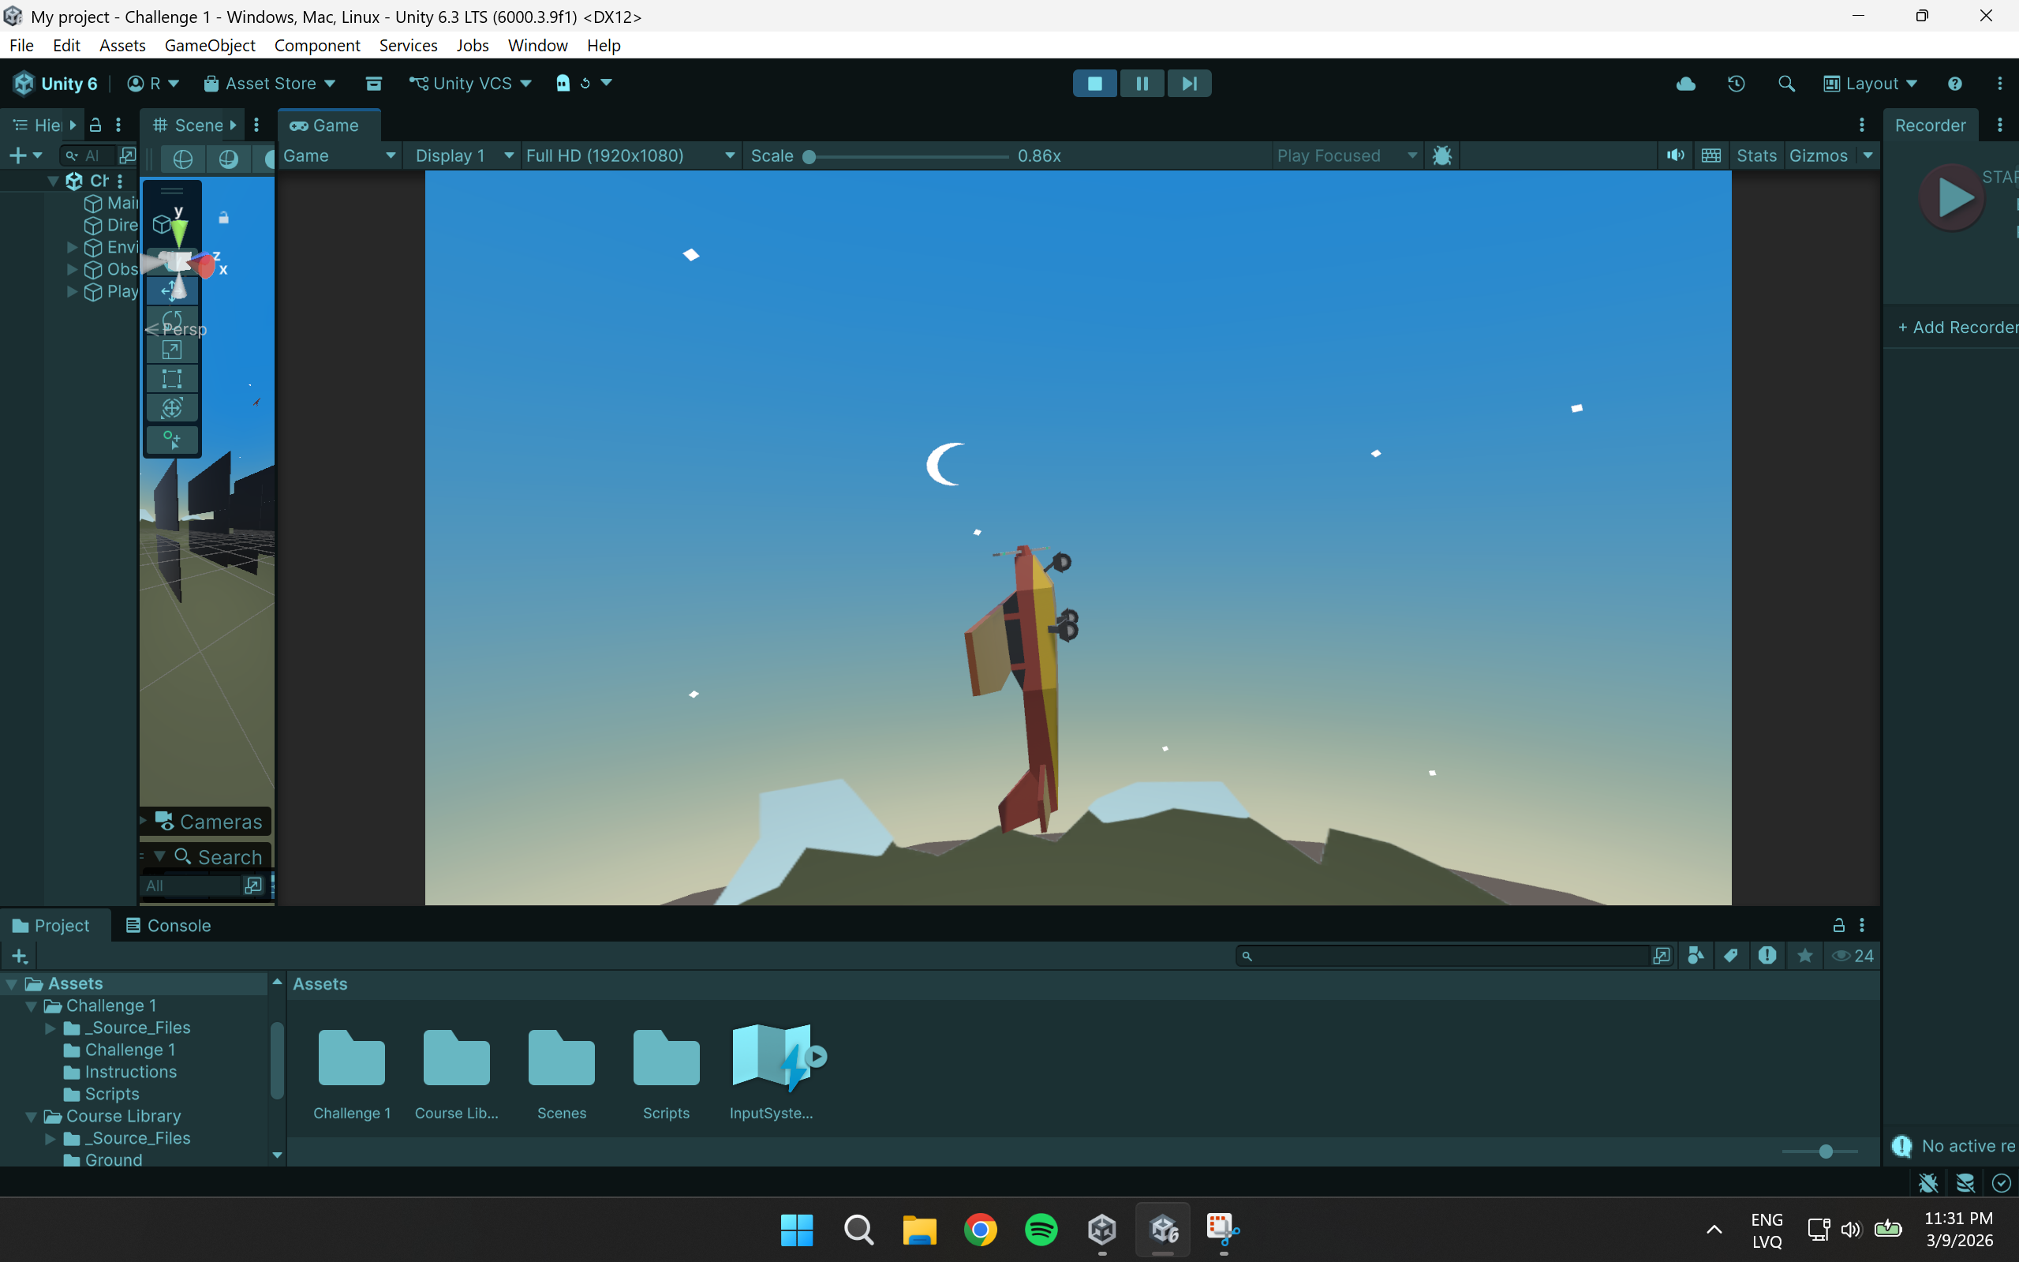This screenshot has height=1262, width=2019.
Task: Open the GameObject menu
Action: click(209, 45)
